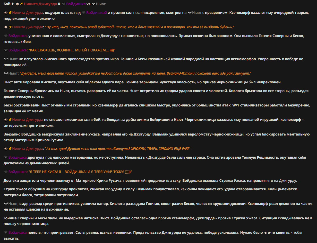
Task: Click the speaker name before the 'Ах ты' quote
Action: (x=28, y=149)
